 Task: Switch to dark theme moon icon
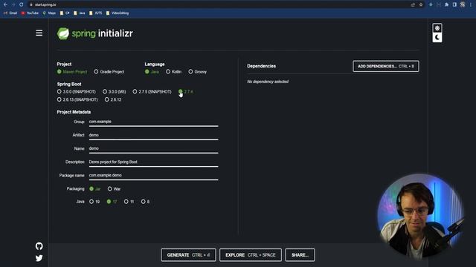(x=437, y=37)
